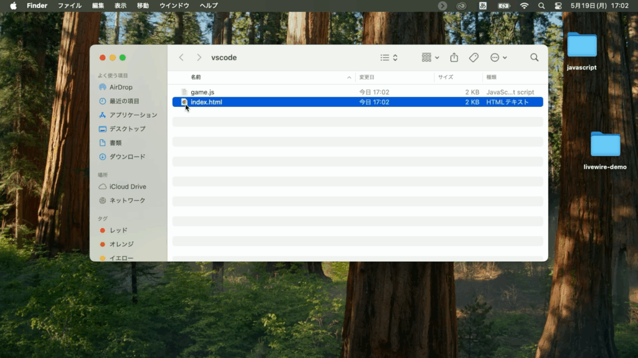Click the Finder search magnifier icon
Viewport: 638px width, 358px height.
tap(534, 57)
